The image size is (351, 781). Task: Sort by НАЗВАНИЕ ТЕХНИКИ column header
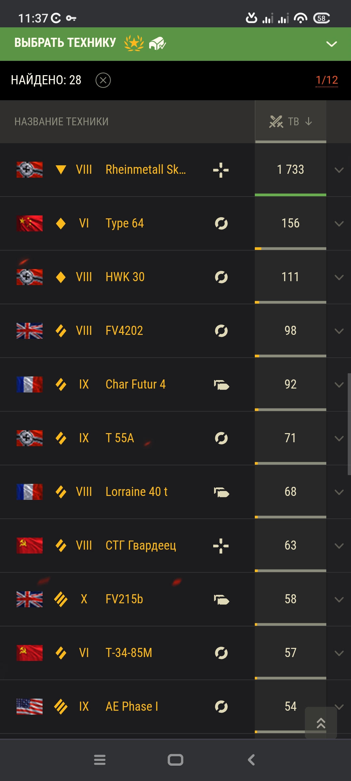pos(61,121)
